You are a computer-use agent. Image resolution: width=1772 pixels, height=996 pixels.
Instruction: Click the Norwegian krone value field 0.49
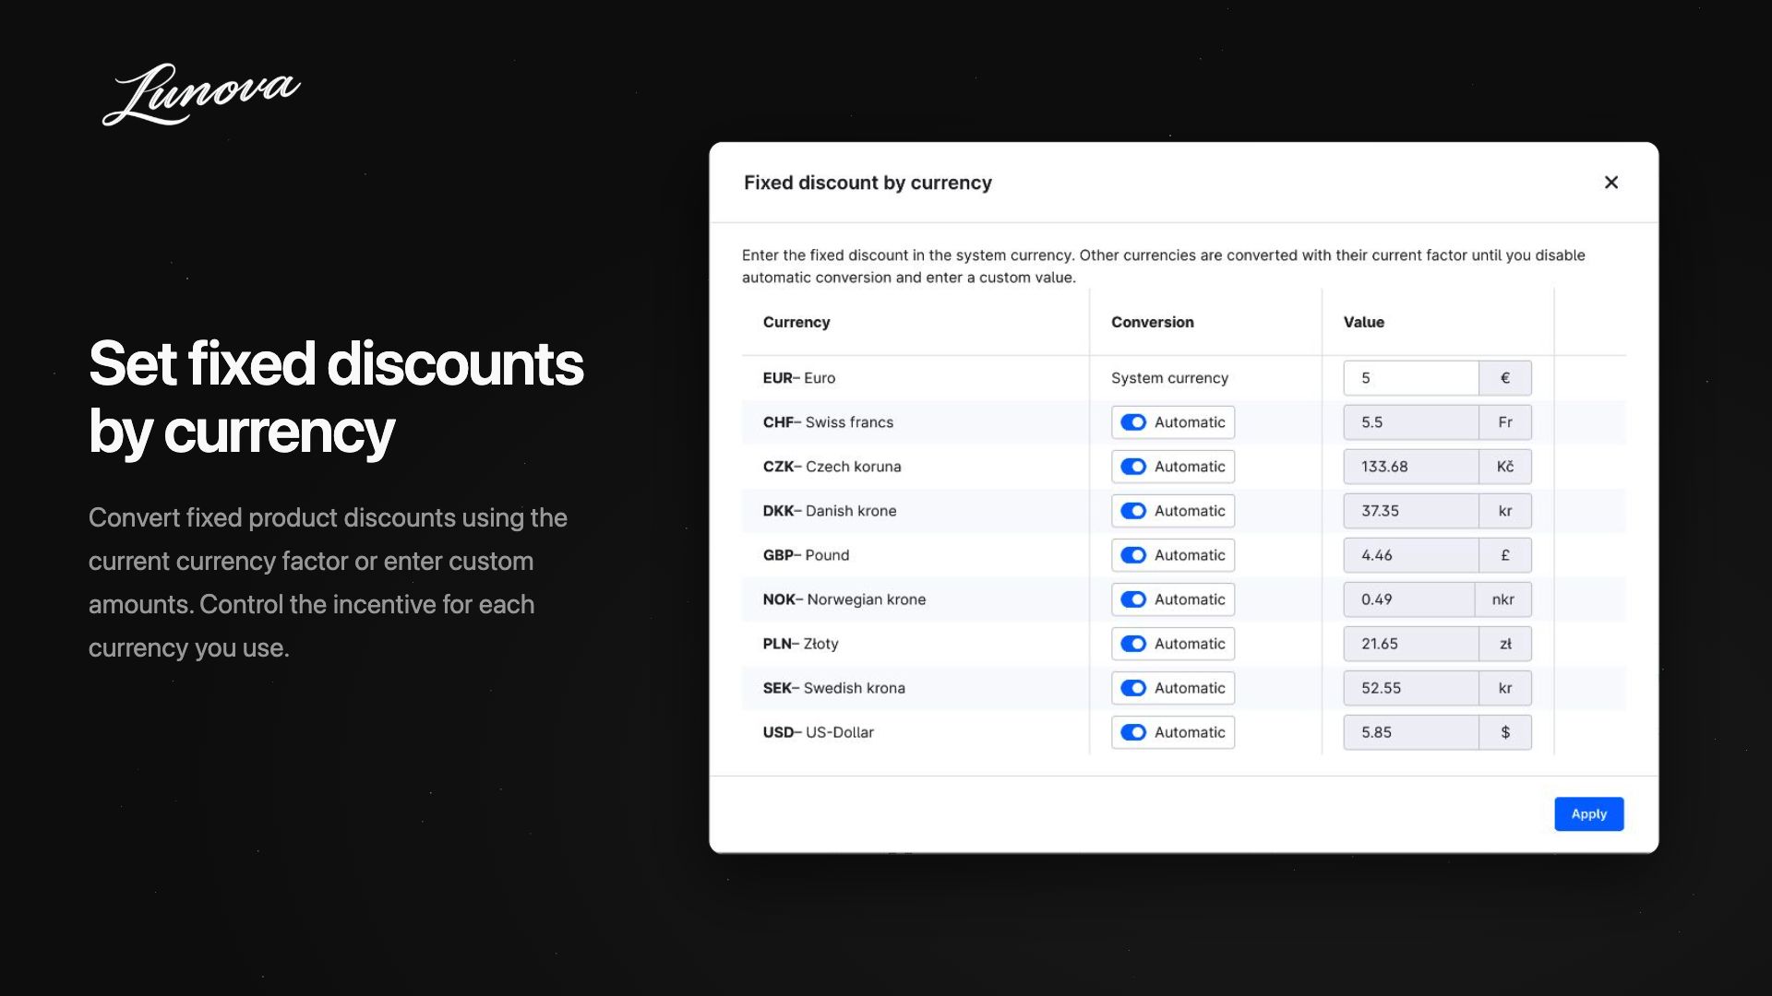(x=1409, y=599)
